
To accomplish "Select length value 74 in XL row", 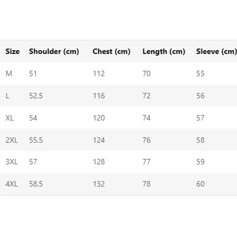I will [146, 118].
